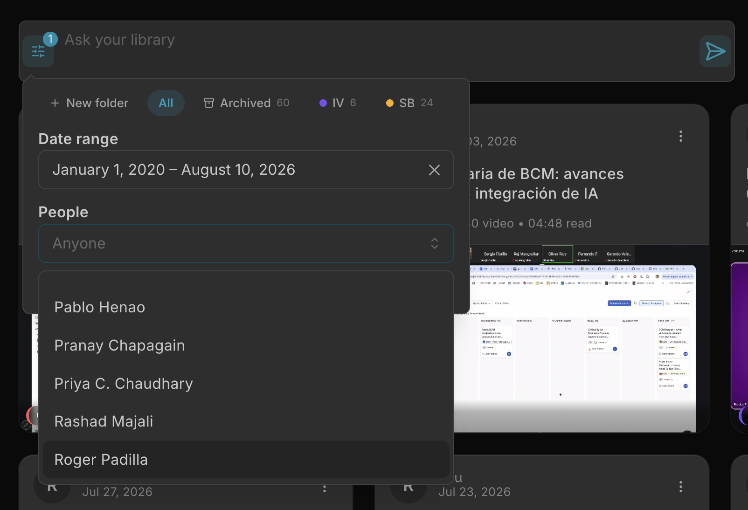748x510 pixels.
Task: Open the BCM avances card title
Action: coord(546,184)
